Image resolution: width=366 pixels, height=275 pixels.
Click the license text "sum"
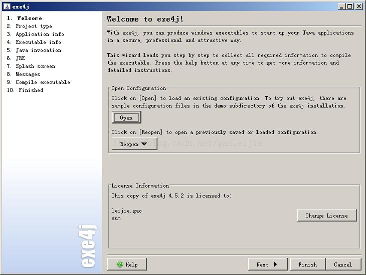(116, 218)
